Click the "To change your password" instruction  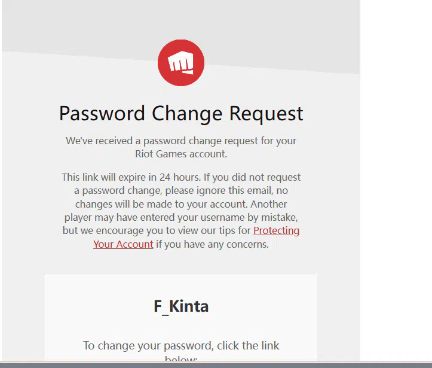click(x=181, y=346)
